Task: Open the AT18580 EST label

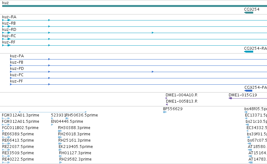Action: [x=257, y=147]
